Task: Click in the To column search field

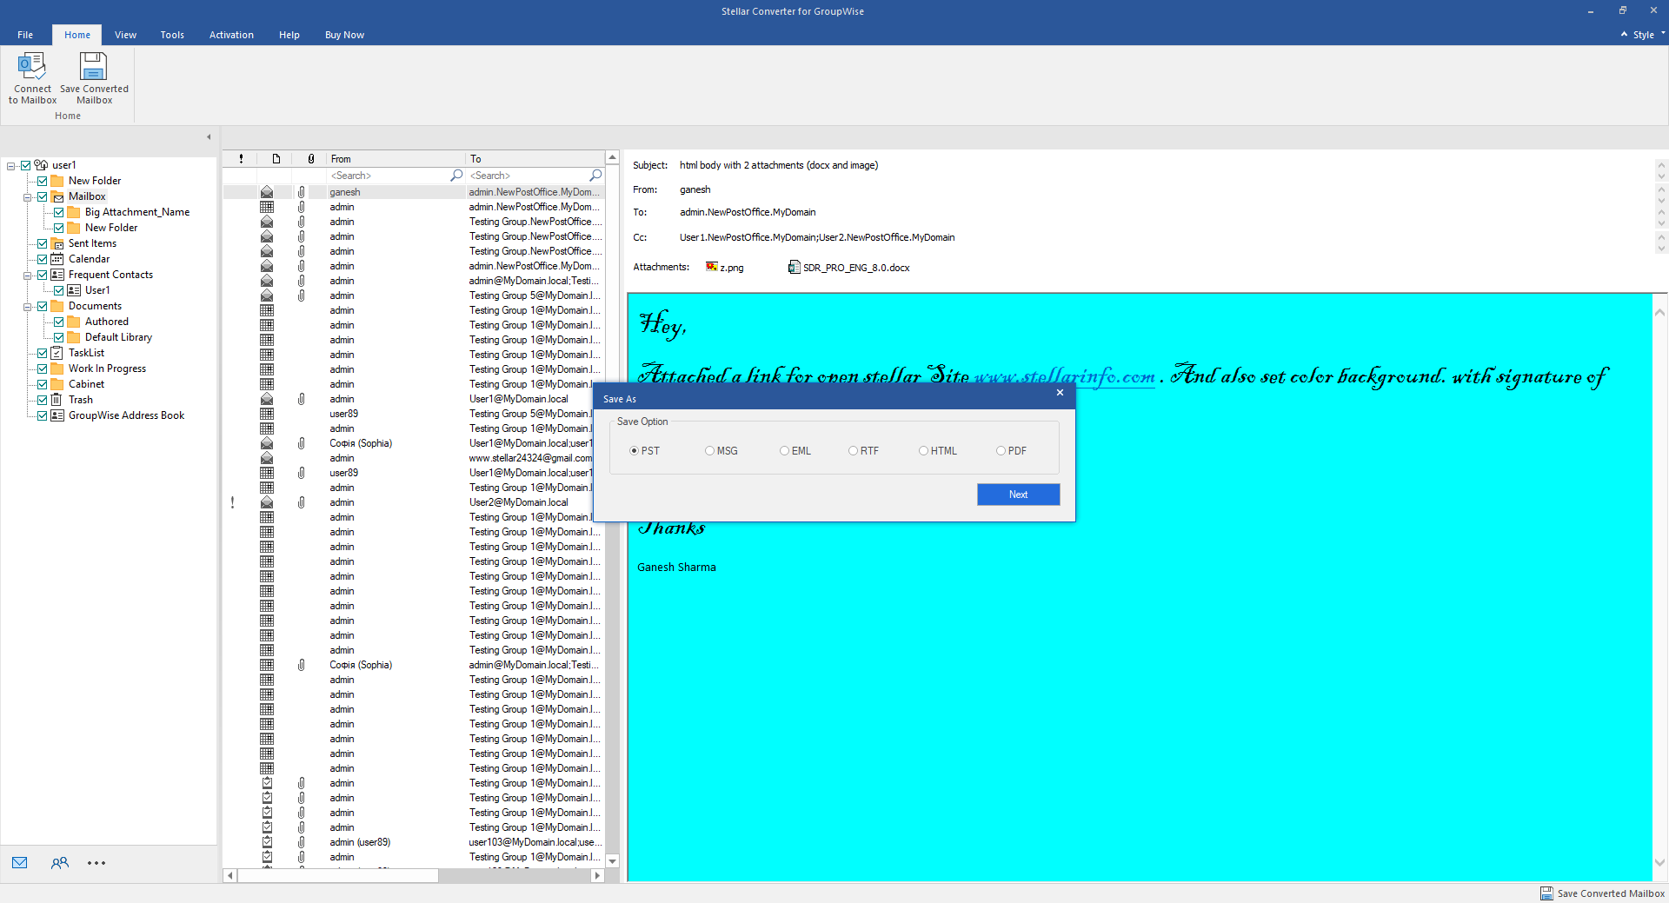Action: click(x=527, y=176)
